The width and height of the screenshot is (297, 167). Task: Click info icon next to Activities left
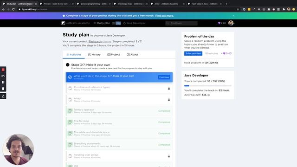coord(209,95)
